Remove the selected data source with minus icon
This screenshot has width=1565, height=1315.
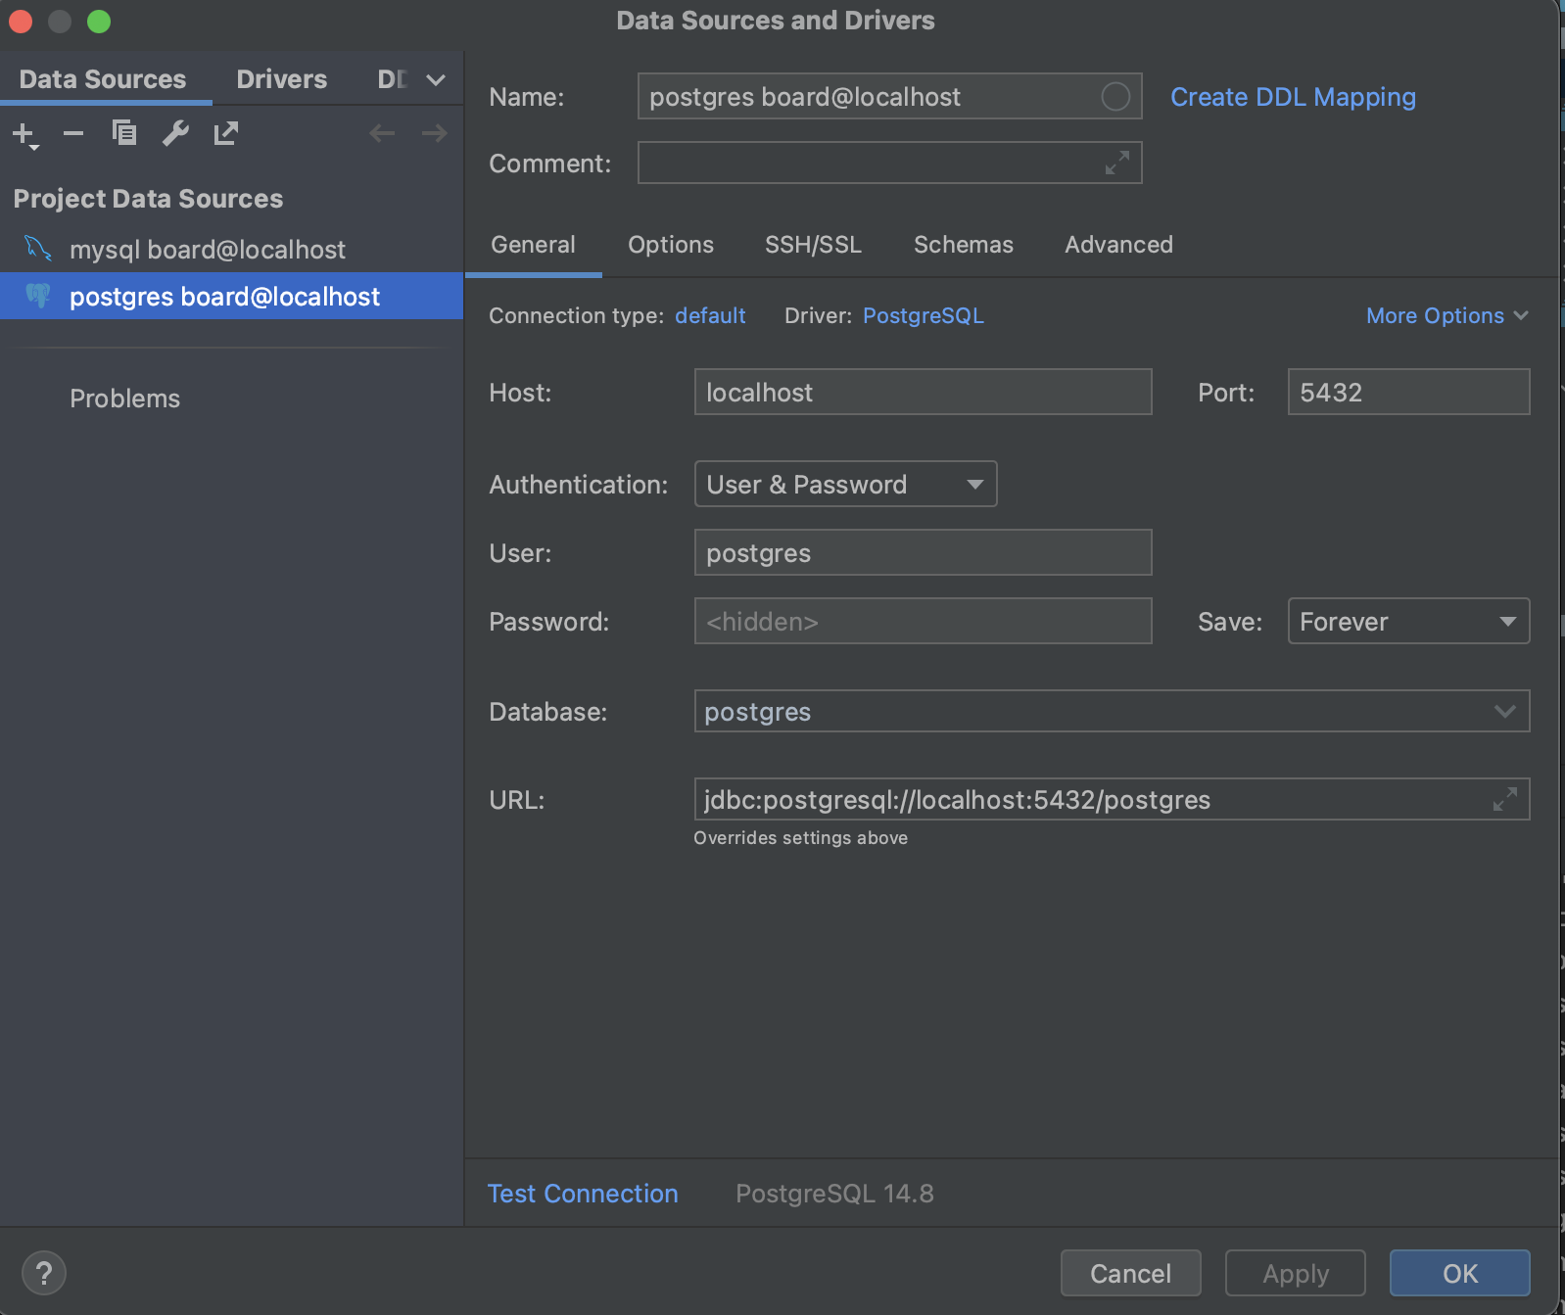[73, 133]
